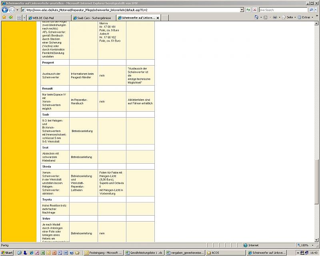Open the tab list dropdown arrow
The width and height of the screenshot is (320, 256).
coord(24,18)
